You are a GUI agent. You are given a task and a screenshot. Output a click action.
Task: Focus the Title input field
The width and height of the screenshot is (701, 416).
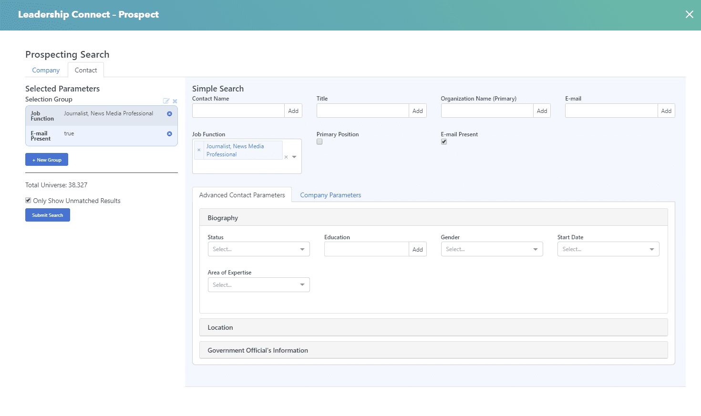pos(363,111)
